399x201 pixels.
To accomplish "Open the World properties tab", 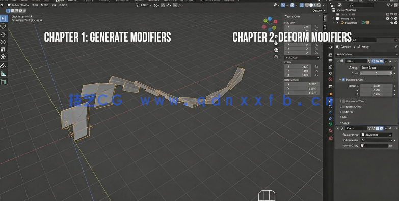I will pos(331,79).
